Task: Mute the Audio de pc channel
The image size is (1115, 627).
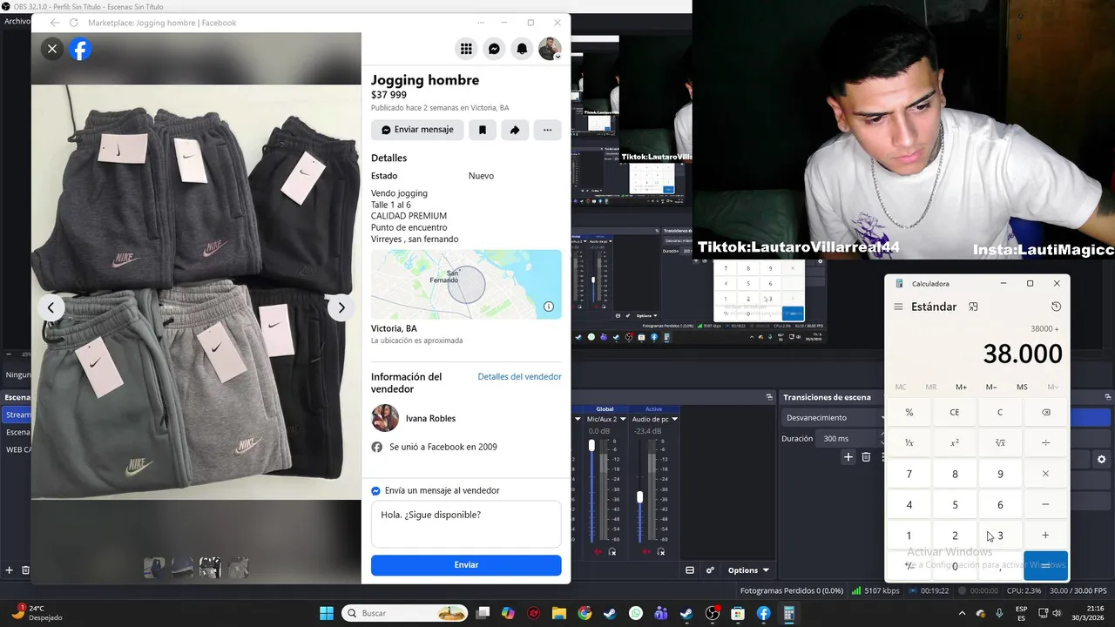Action: pyautogui.click(x=645, y=552)
